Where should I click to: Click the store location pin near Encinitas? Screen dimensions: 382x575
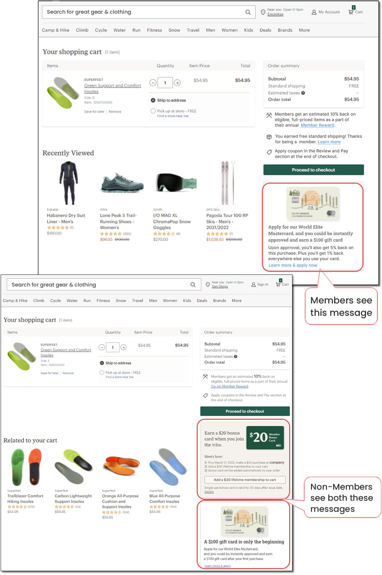[263, 12]
